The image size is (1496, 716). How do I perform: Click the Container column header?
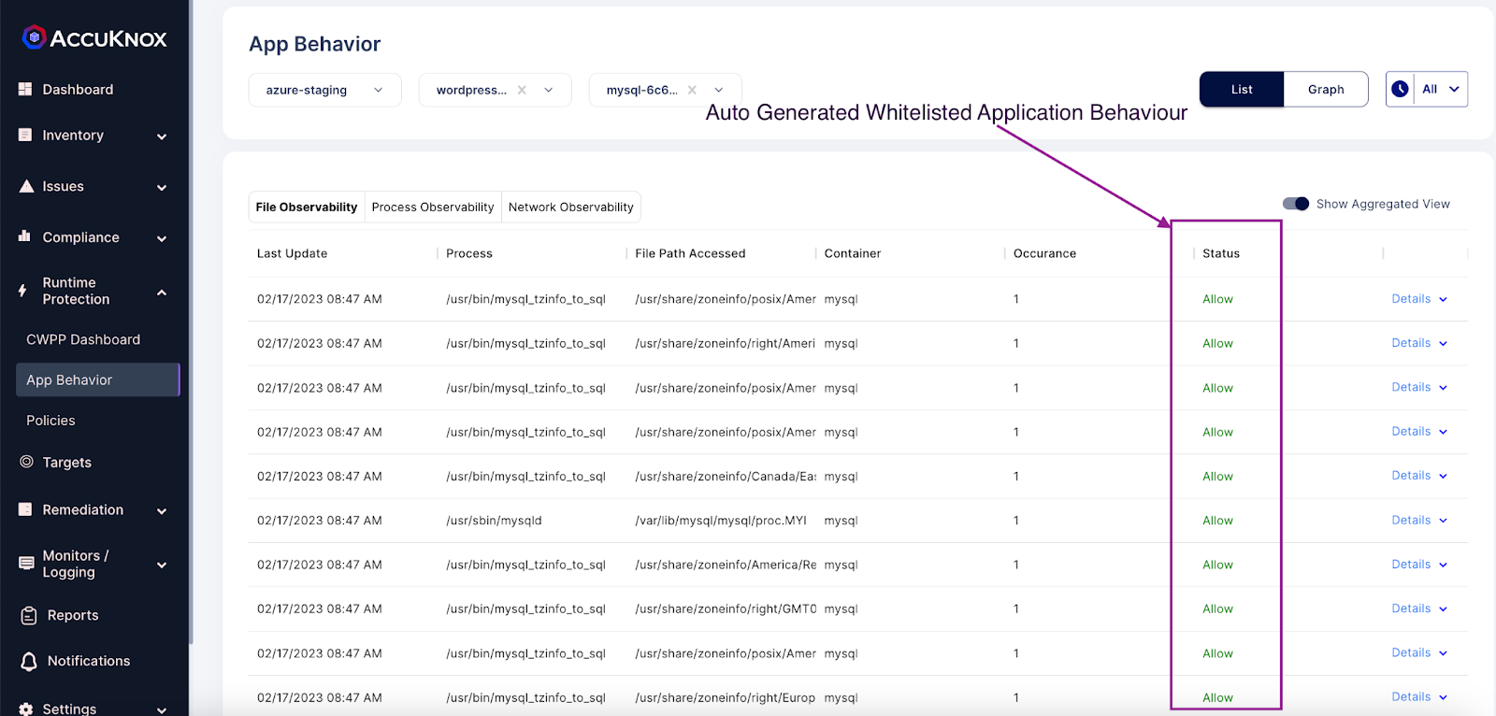pos(853,253)
